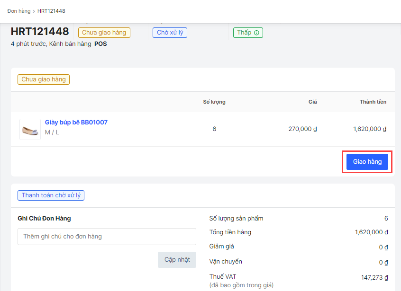Click the large HRT121448 order title
This screenshot has height=291, width=401.
40,32
